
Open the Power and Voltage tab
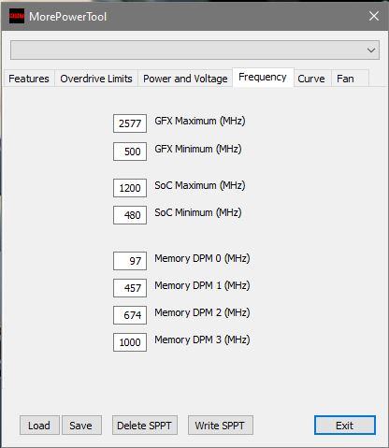(185, 79)
